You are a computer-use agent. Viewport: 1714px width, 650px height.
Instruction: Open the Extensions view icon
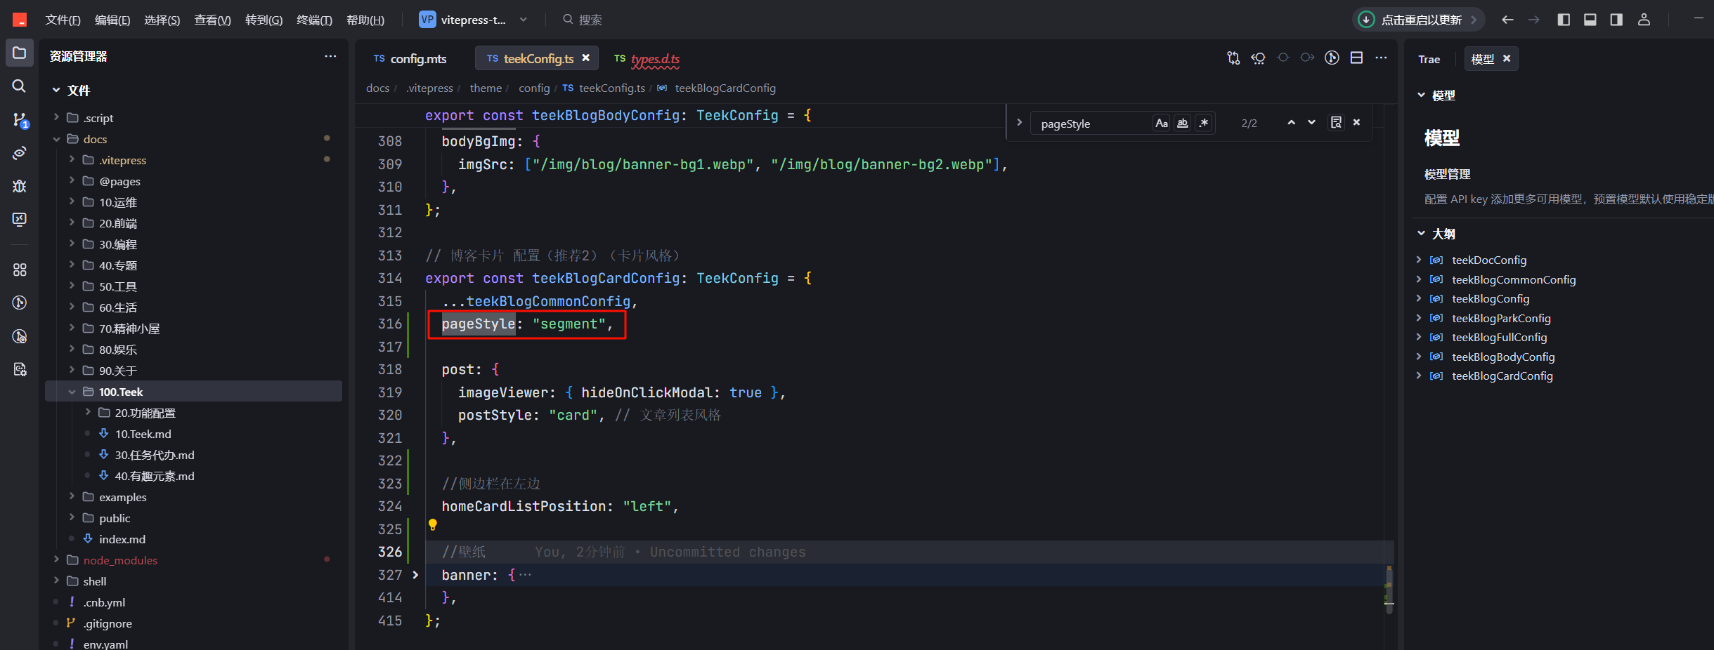coord(19,270)
